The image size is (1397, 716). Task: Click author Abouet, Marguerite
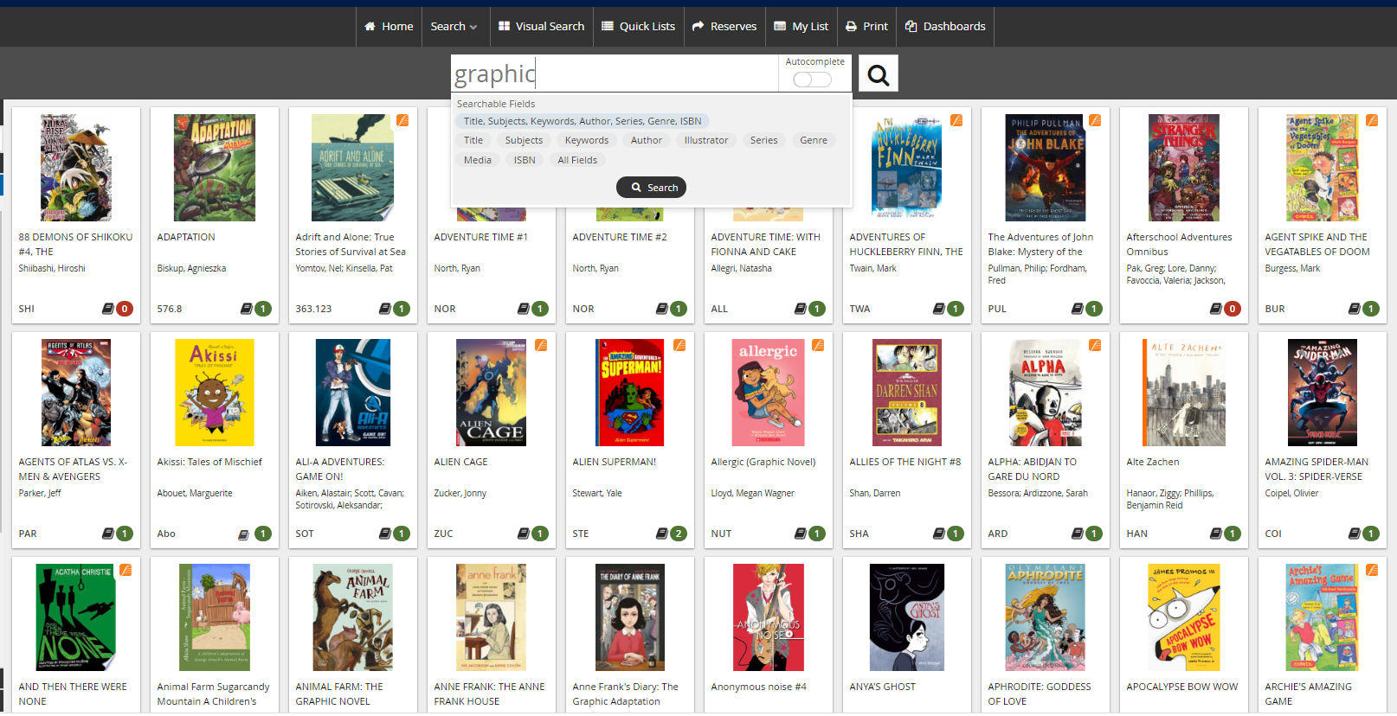coord(195,493)
